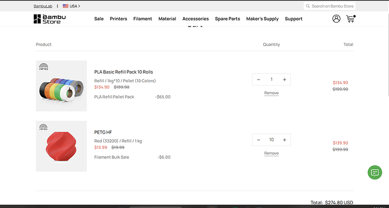
Task: Open the Printers menu
Action: pyautogui.click(x=118, y=19)
